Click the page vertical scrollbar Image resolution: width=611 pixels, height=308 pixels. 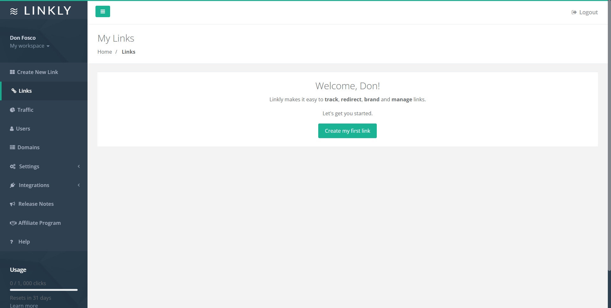pyautogui.click(x=609, y=135)
